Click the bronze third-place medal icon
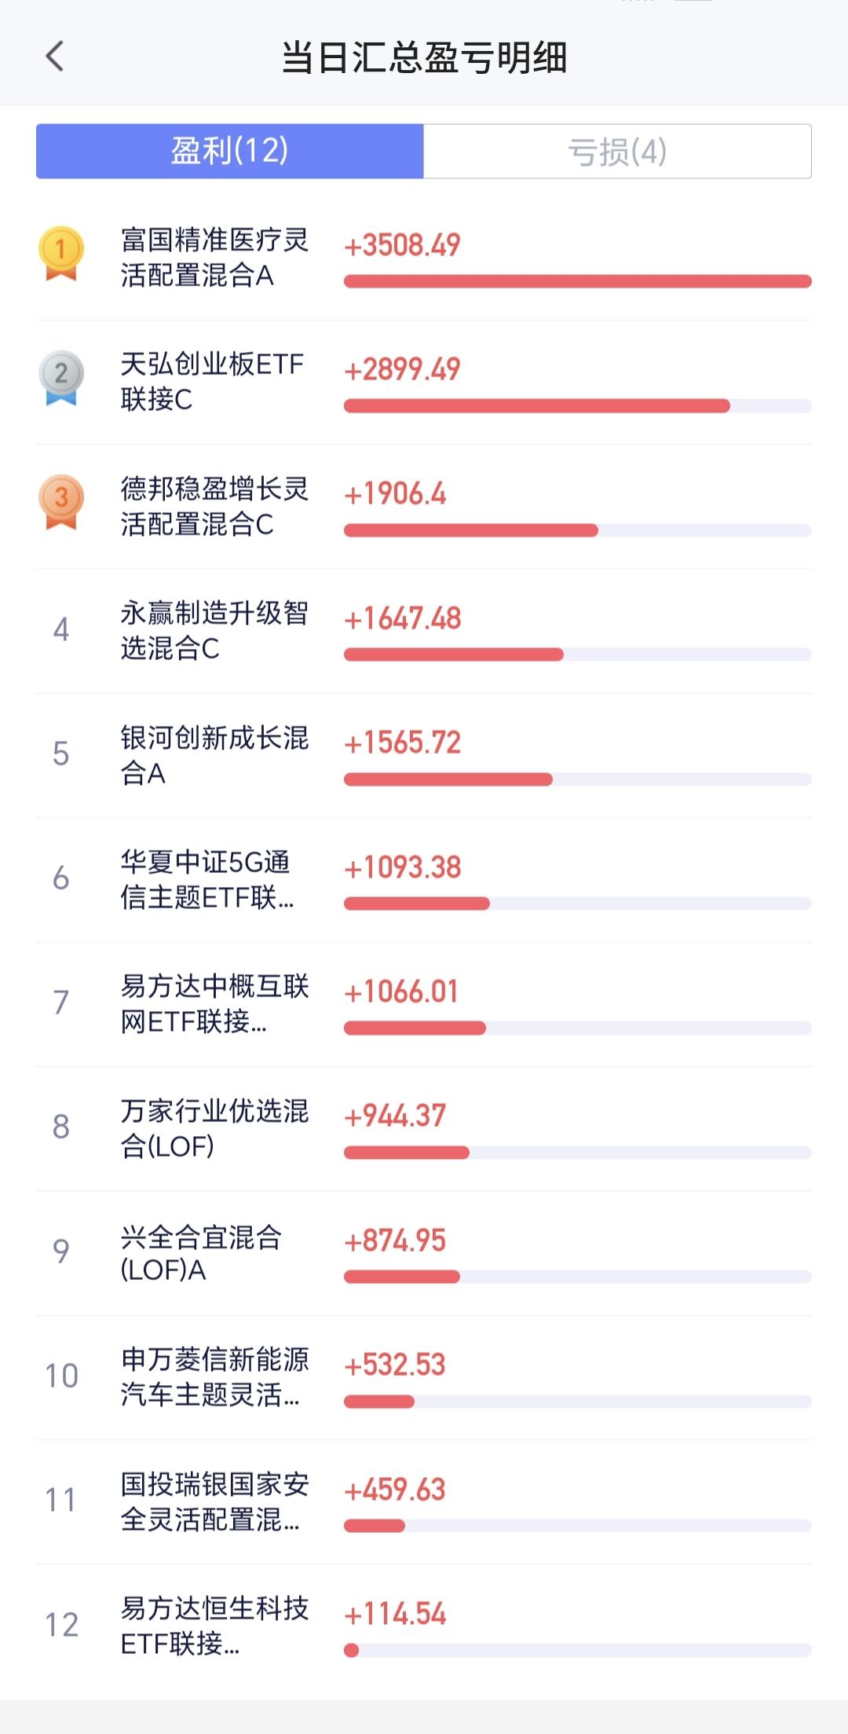This screenshot has height=1734, width=848. [x=61, y=502]
